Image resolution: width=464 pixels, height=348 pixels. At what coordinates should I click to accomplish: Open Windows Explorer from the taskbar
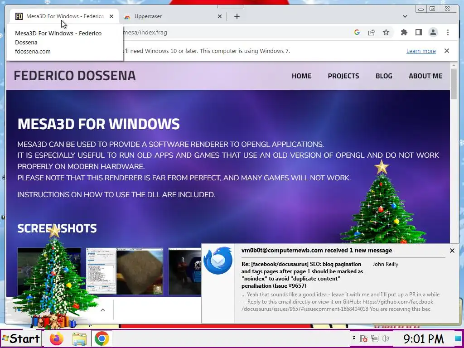click(79, 339)
